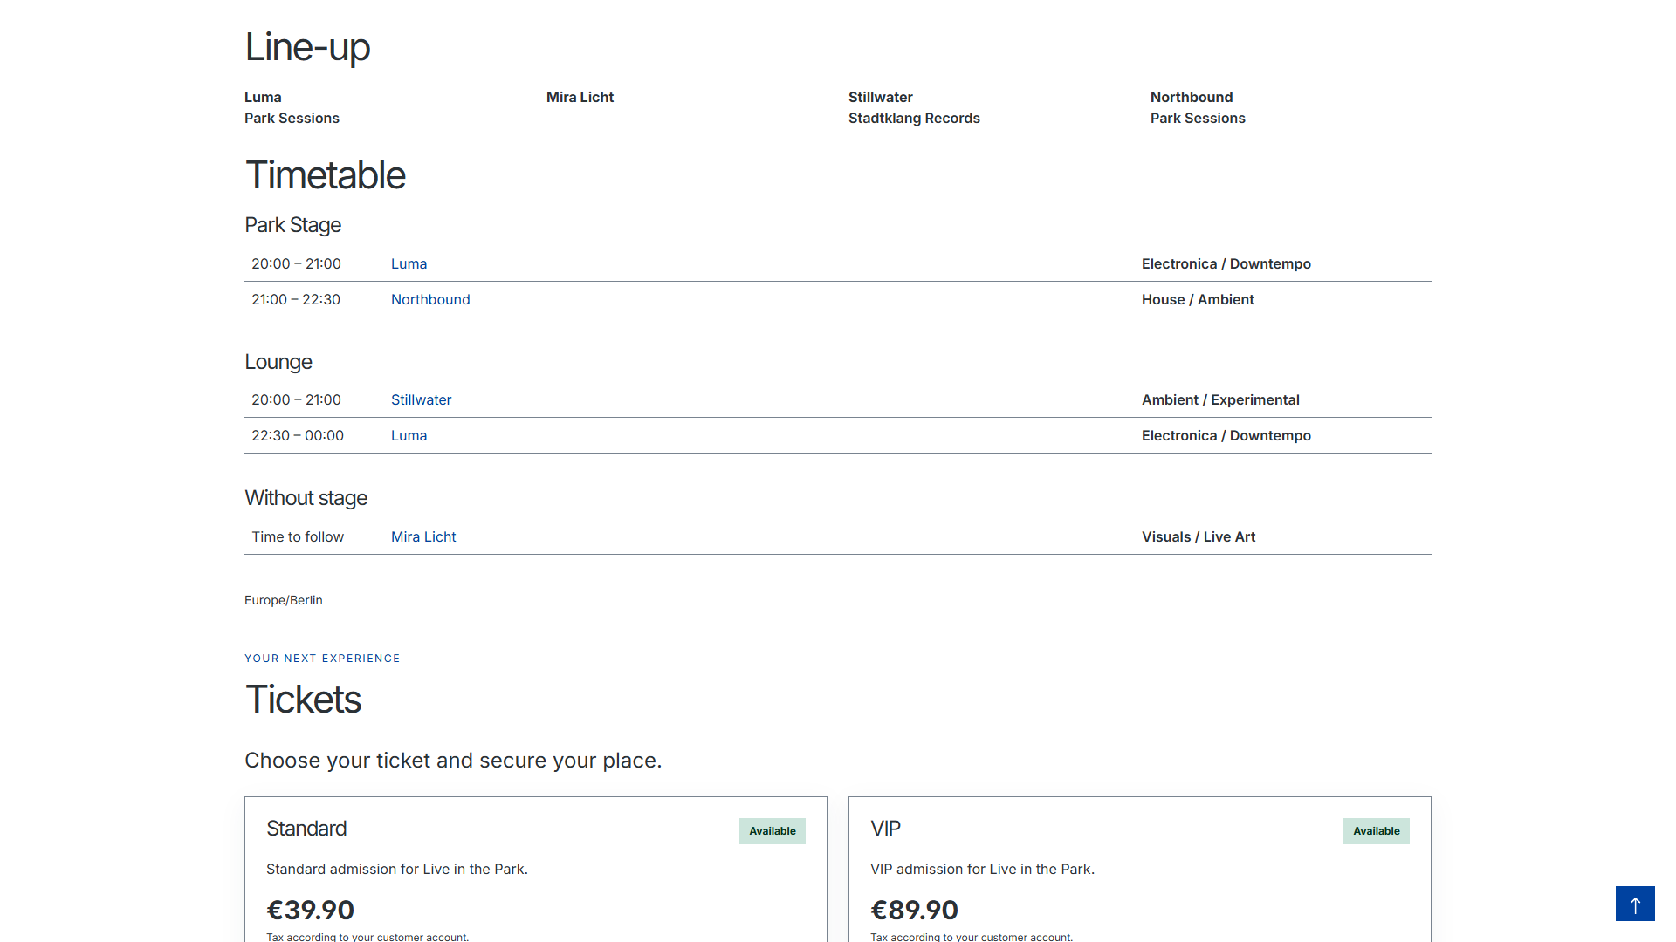The image size is (1676, 942).
Task: Select the Stadtklang Records label text
Action: point(914,118)
